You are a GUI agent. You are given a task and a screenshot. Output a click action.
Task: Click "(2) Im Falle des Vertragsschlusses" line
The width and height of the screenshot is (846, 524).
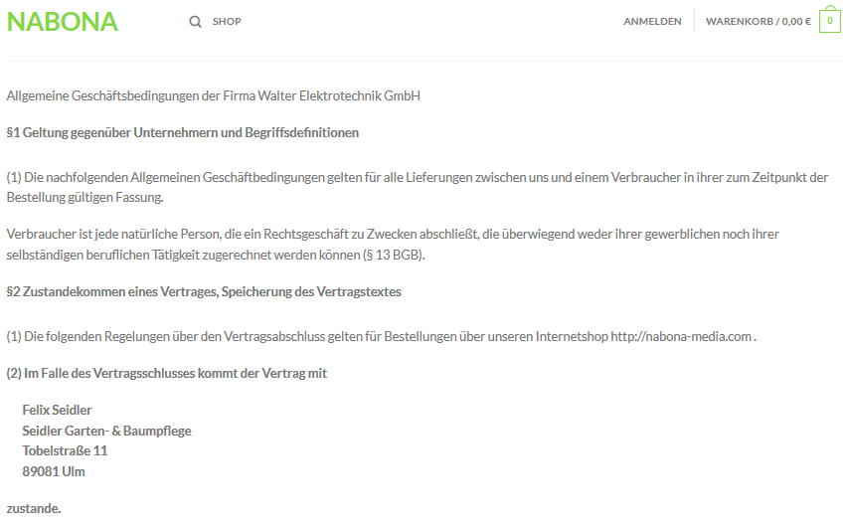click(x=167, y=374)
